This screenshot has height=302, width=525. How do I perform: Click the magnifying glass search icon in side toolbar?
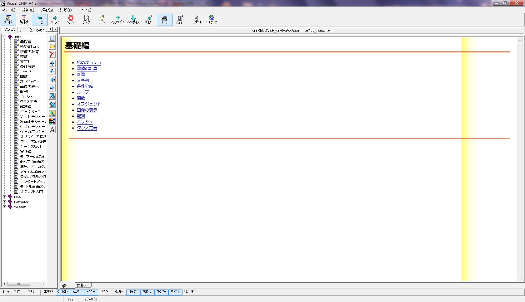point(52,113)
